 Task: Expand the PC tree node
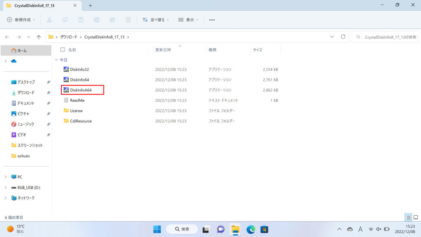point(6,177)
